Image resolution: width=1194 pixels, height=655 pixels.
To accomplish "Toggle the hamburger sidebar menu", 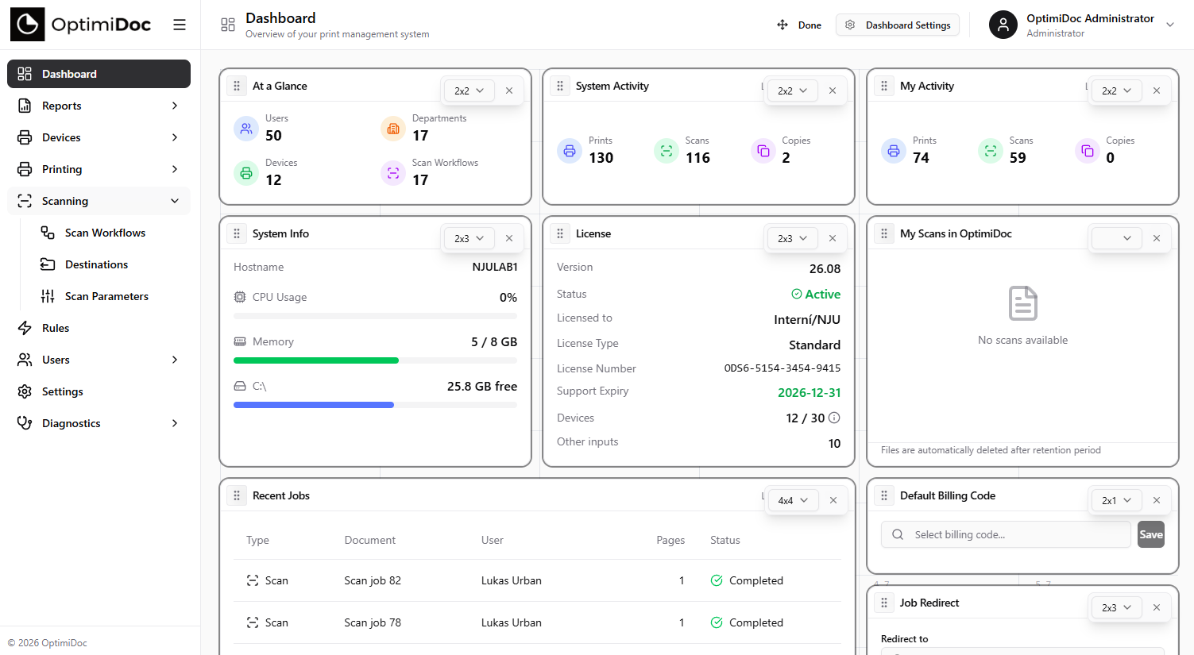I will [x=180, y=25].
